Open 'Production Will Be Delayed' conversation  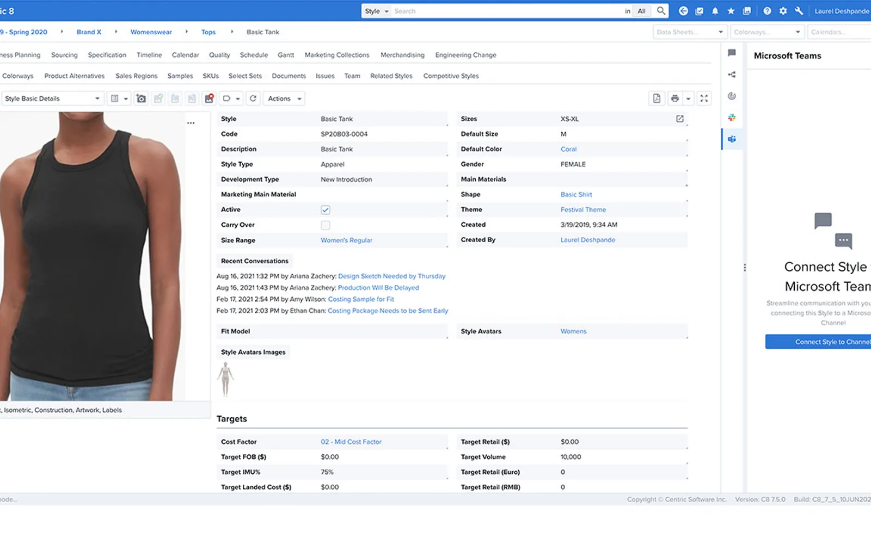click(x=378, y=288)
